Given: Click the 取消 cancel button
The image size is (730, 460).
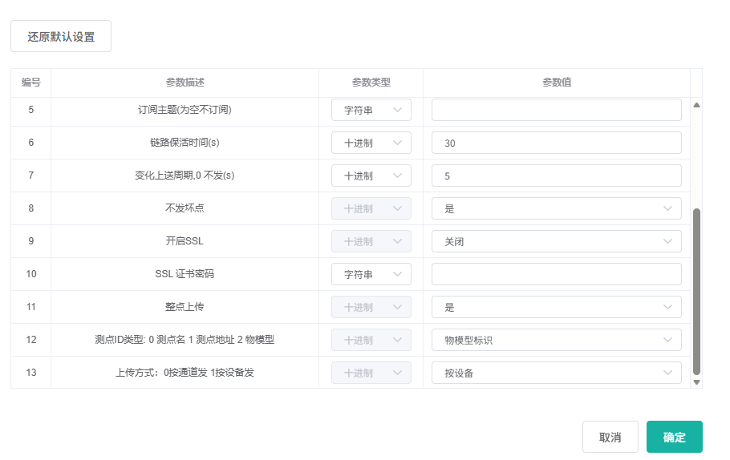Looking at the screenshot, I should (610, 437).
